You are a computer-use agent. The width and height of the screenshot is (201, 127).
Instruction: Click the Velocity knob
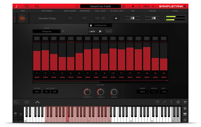click(87, 92)
